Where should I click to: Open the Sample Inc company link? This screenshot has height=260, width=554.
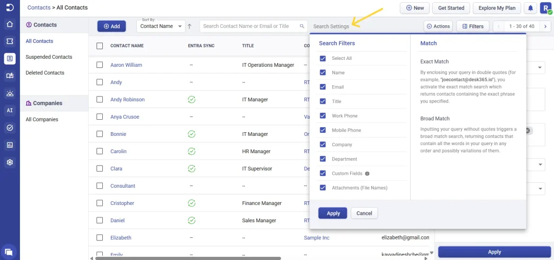pyautogui.click(x=316, y=238)
